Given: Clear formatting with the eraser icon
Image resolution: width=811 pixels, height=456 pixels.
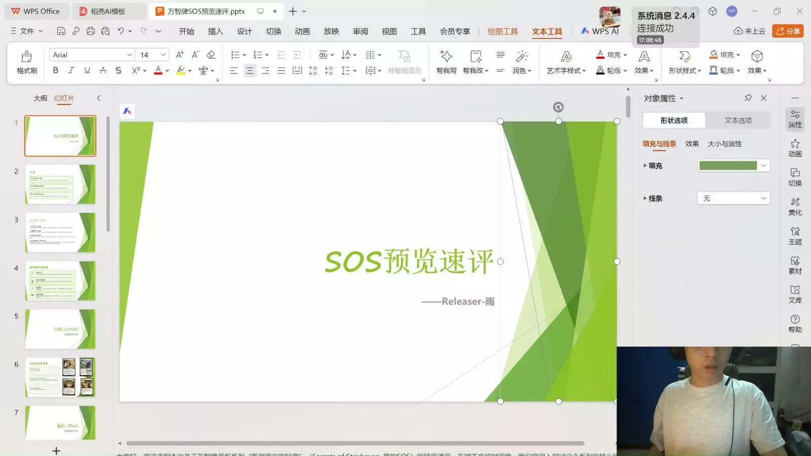Looking at the screenshot, I should (211, 55).
